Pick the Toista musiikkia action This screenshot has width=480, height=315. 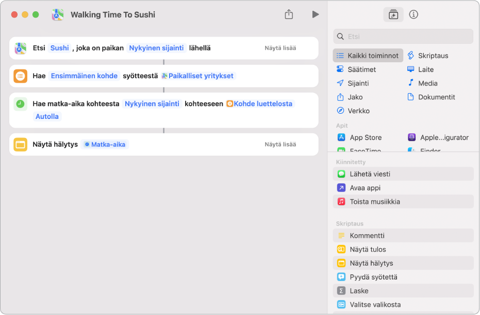point(374,202)
